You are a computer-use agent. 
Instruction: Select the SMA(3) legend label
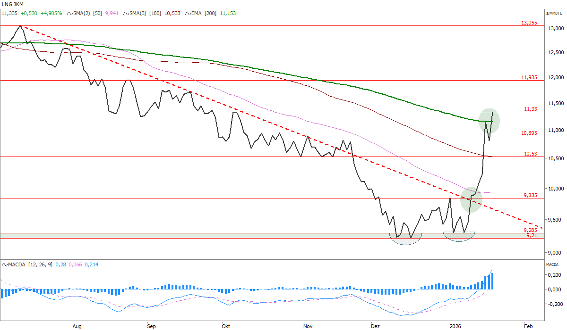(139, 13)
